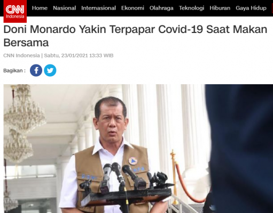This screenshot has width=273, height=213.
Task: Click the Bagikan share label
Action: (x=14, y=71)
